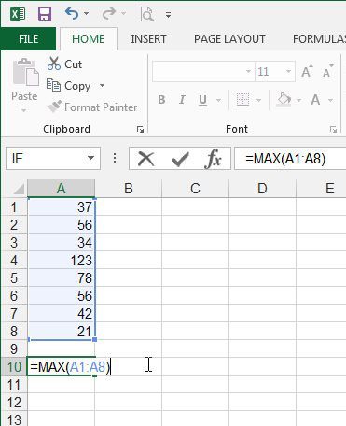Select the column A header
Viewport: 346px width, 426px height.
(x=62, y=189)
